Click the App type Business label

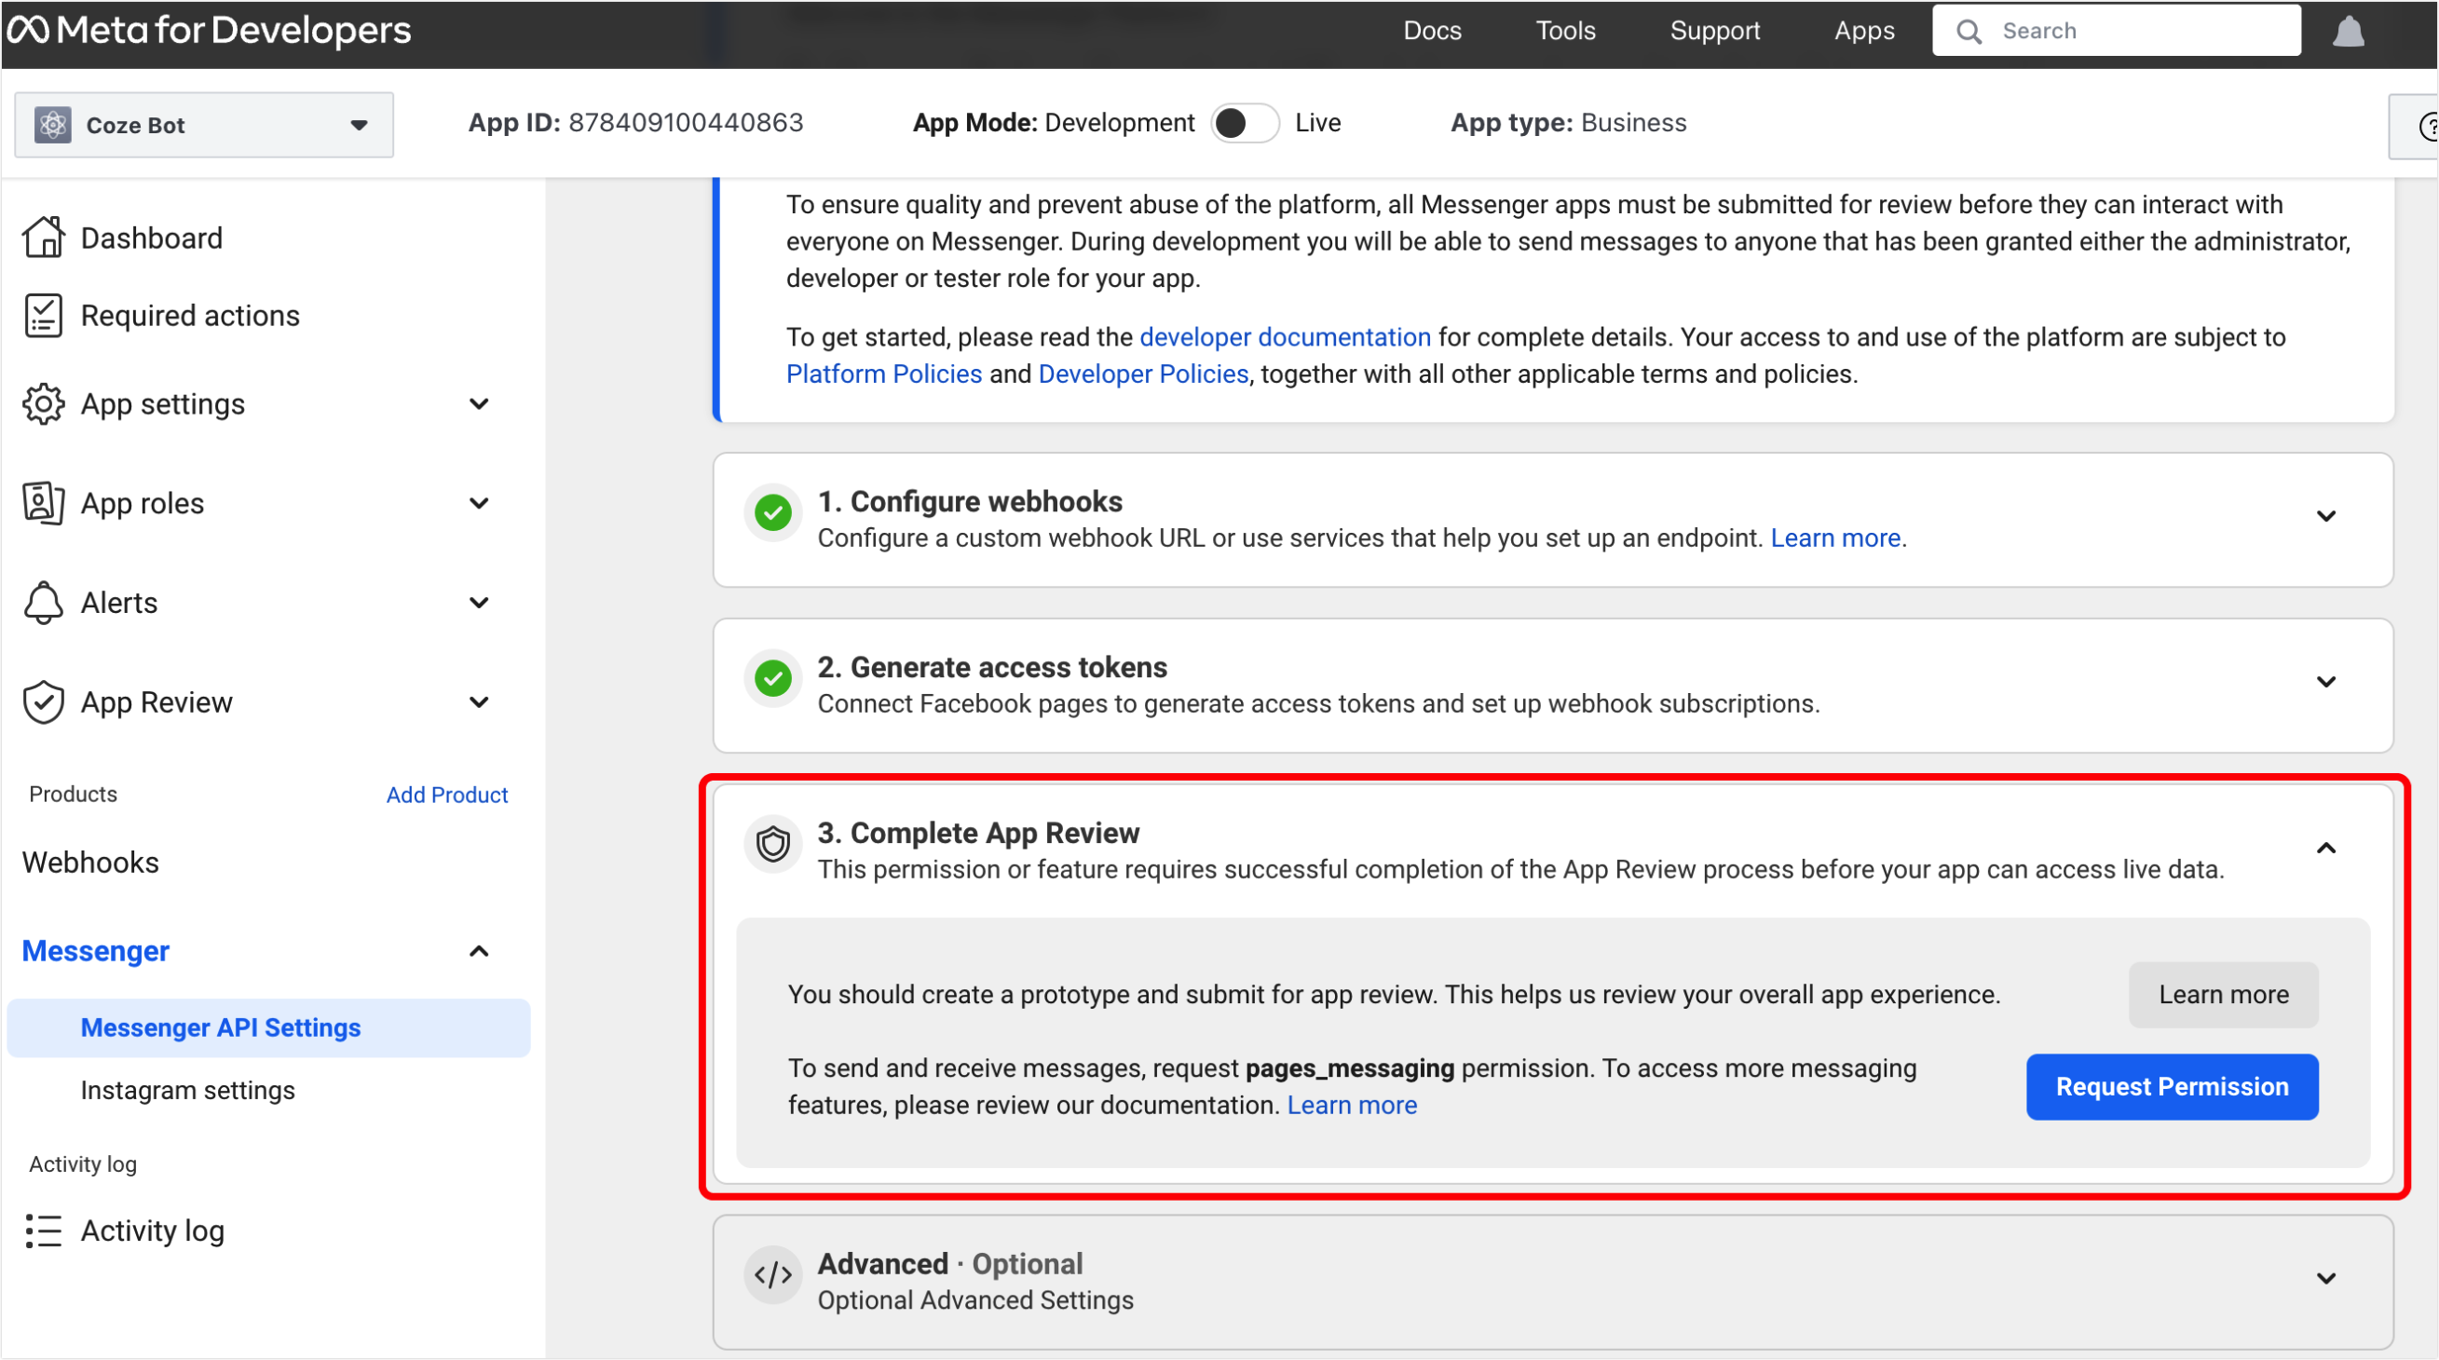click(x=1568, y=123)
